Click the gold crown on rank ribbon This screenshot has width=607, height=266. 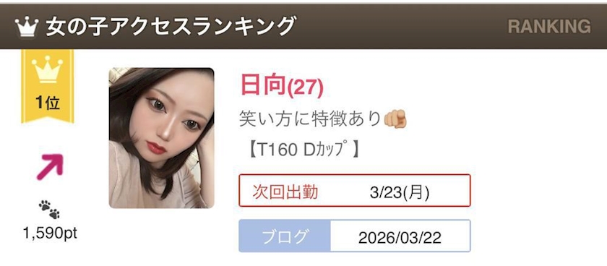coord(47,69)
